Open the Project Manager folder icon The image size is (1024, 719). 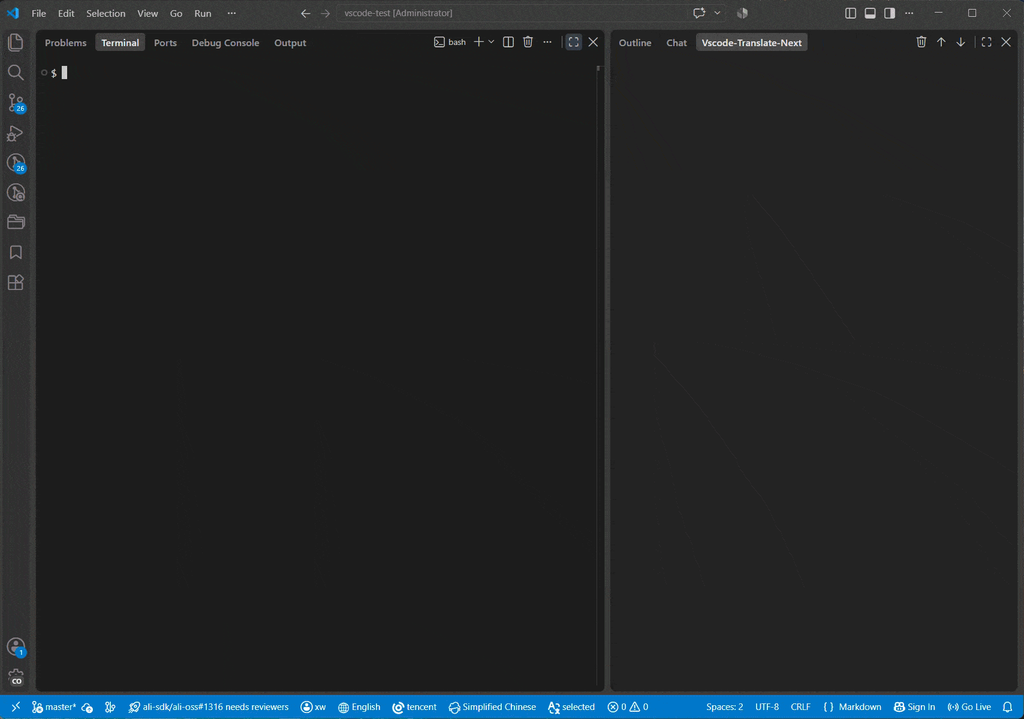click(x=16, y=222)
